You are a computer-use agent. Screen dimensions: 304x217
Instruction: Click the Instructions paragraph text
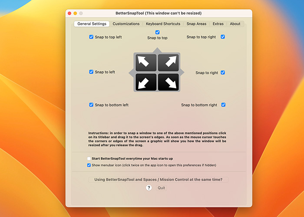(157, 139)
